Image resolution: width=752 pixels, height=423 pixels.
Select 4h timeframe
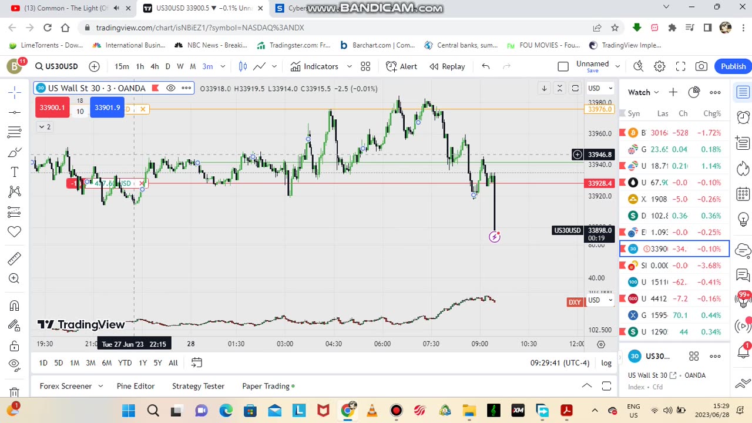(x=155, y=66)
